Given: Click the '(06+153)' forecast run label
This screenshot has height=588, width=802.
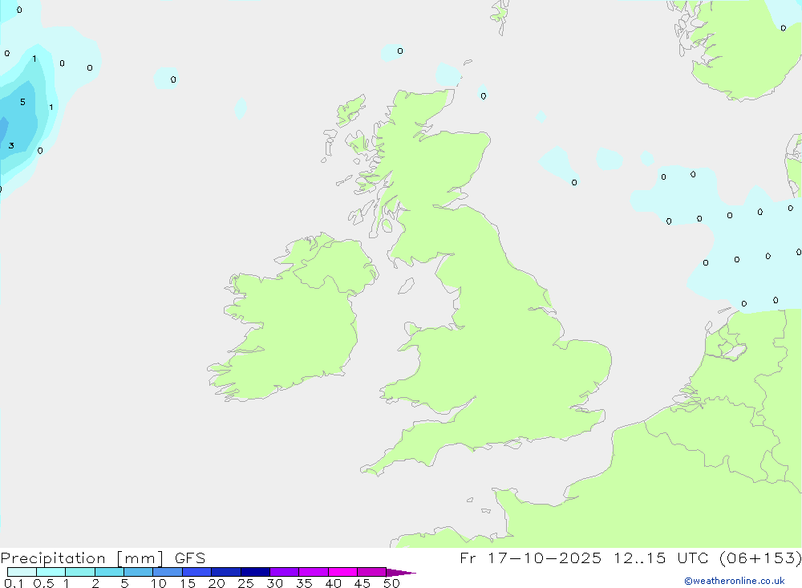Looking at the screenshot, I should click(x=760, y=558).
